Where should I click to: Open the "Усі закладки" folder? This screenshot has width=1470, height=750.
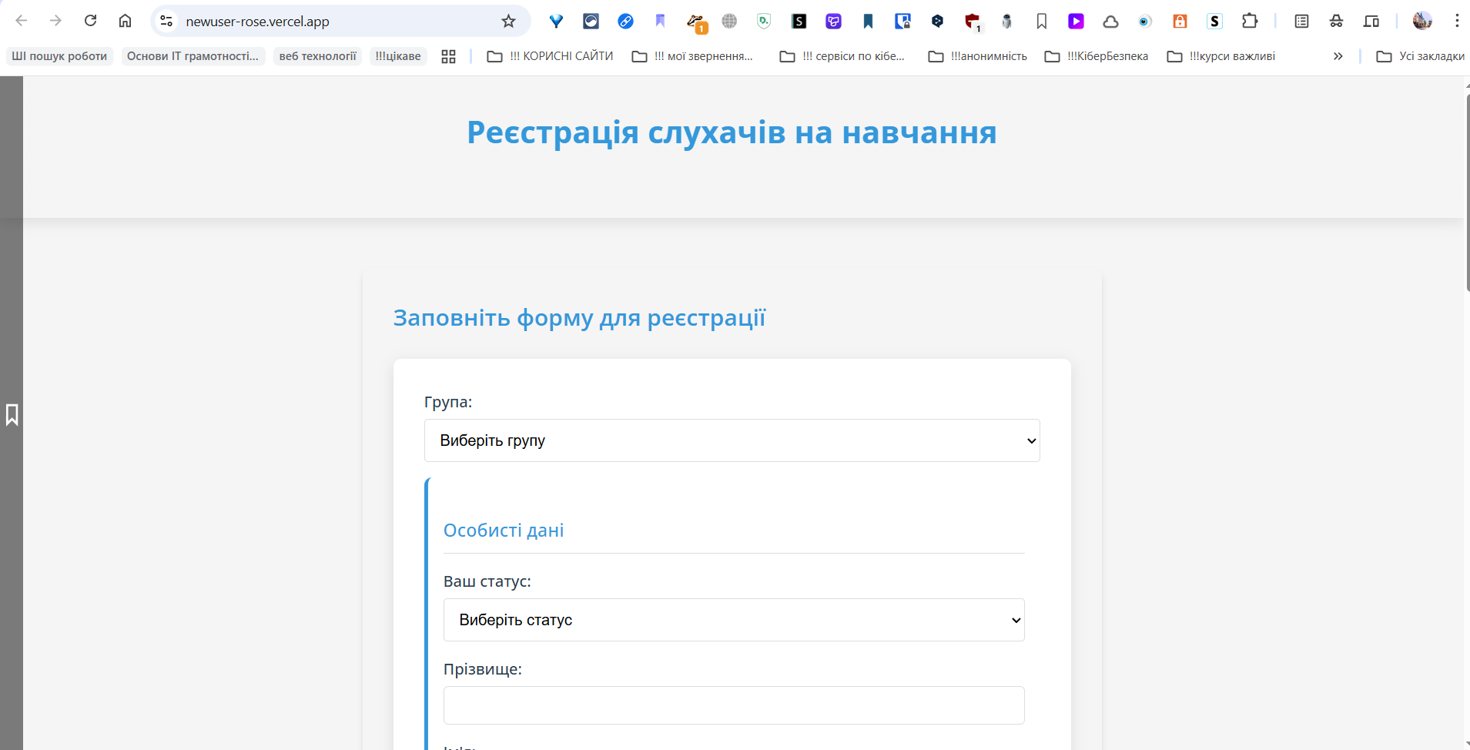1421,56
